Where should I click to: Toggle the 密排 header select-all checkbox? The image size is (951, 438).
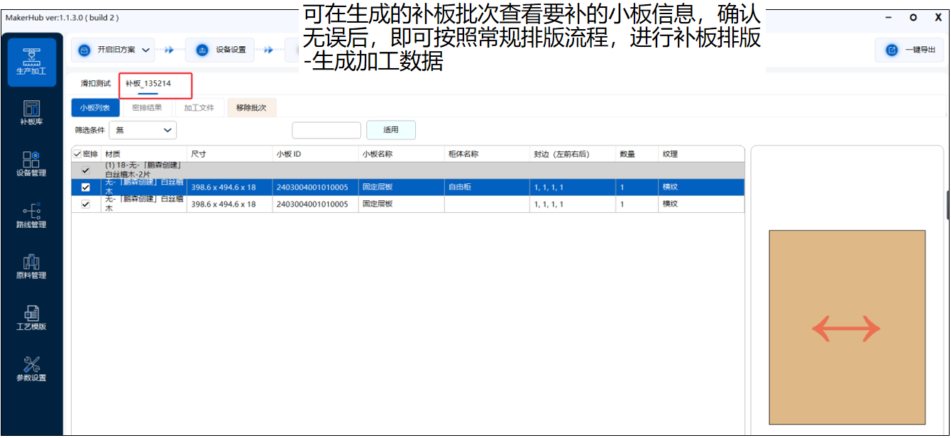[77, 154]
